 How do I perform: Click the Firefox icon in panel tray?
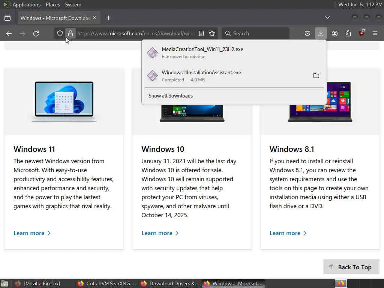[340, 283]
